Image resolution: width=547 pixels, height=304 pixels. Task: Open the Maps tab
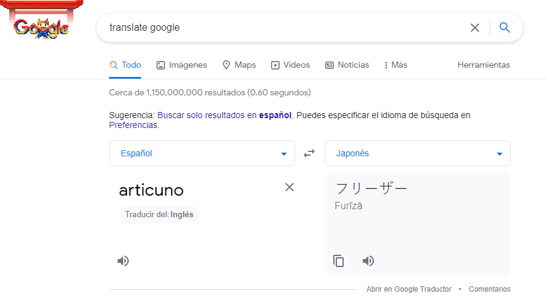click(x=239, y=65)
